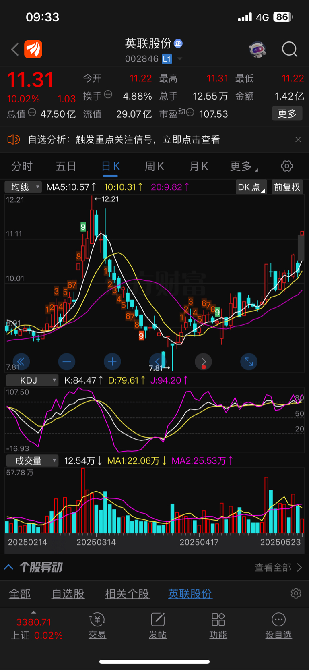Open the 成交量 indicator dropdown

32,460
